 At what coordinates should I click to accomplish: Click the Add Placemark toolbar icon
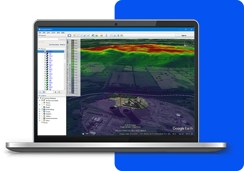pyautogui.click(x=74, y=35)
